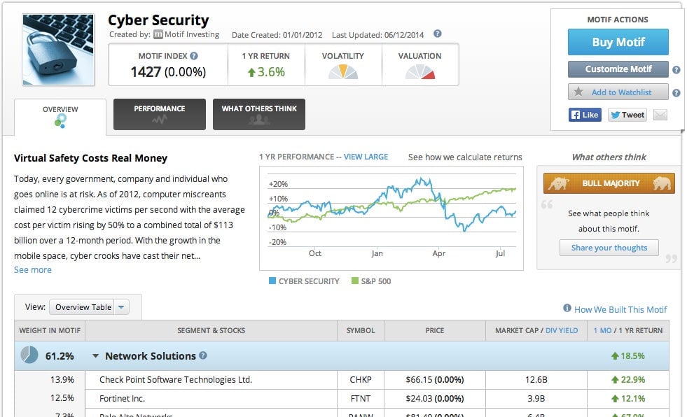Expand description with See more

(33, 270)
